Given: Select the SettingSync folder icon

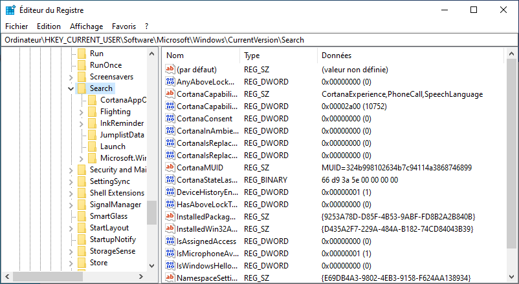Looking at the screenshot, I should pos(82,181).
